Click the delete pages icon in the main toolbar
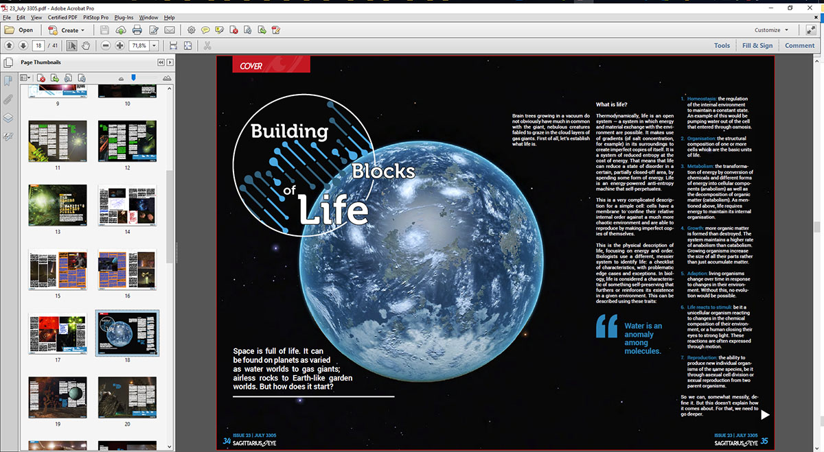 pos(234,30)
